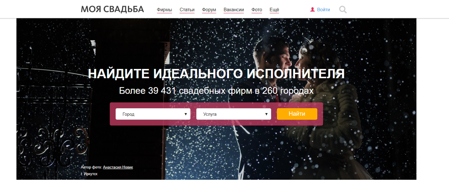Image resolution: width=449 pixels, height=191 pixels.
Task: Navigate to the Статьи section
Action: pyautogui.click(x=187, y=10)
